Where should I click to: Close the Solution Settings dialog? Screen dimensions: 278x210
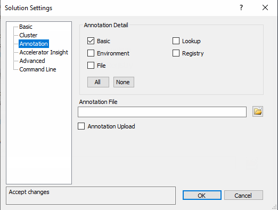click(x=265, y=7)
